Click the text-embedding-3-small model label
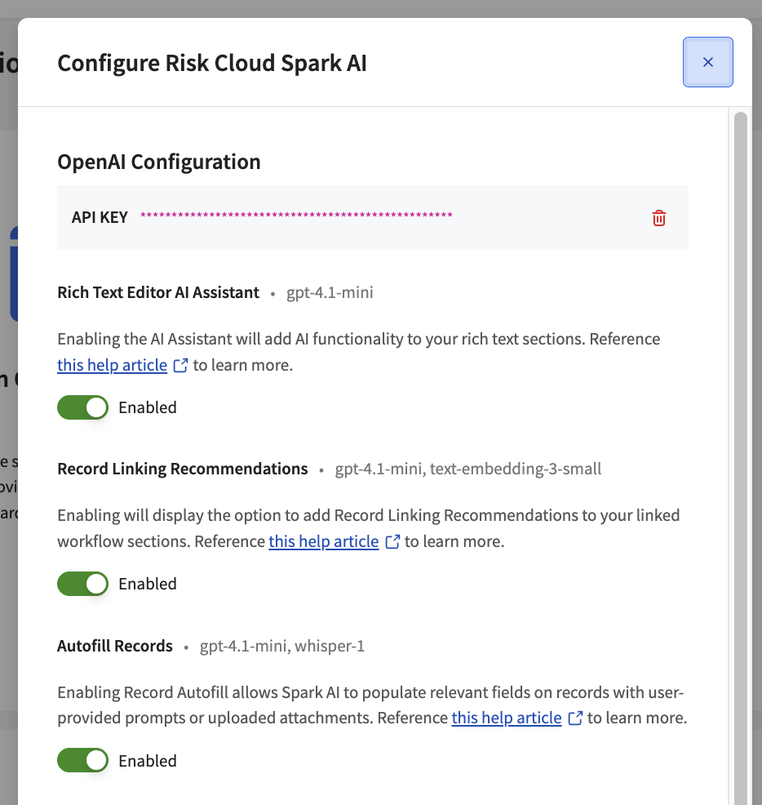This screenshot has height=805, width=762. (516, 469)
